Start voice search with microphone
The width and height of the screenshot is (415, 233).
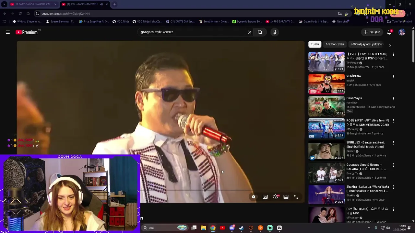pyautogui.click(x=275, y=32)
